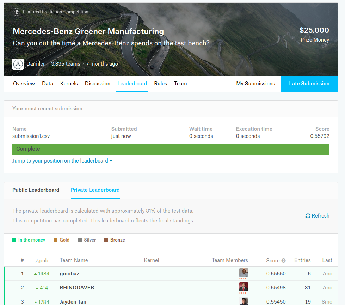Open the RHINODAVEB team name
This screenshot has width=345, height=305.
77,288
